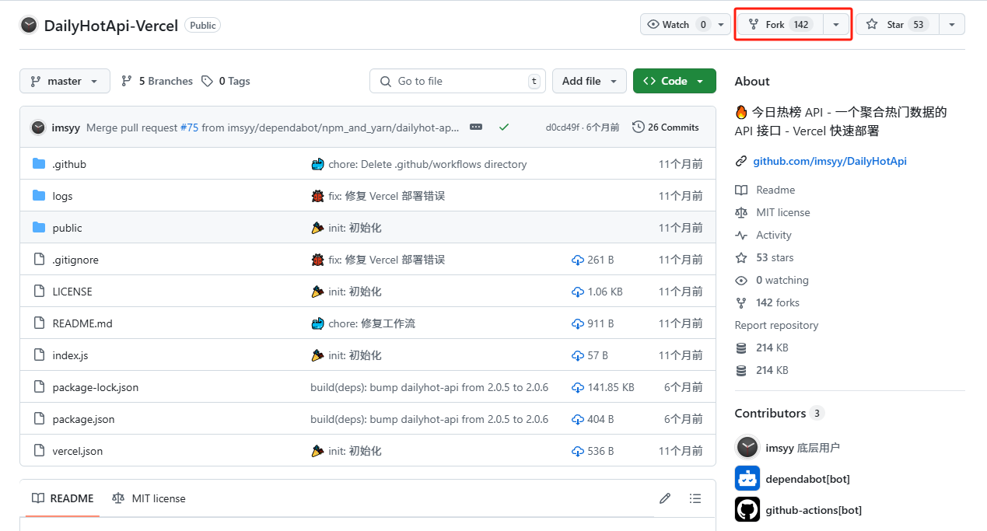Switch to the README tab
Viewport: 987px width, 531px height.
(x=62, y=498)
